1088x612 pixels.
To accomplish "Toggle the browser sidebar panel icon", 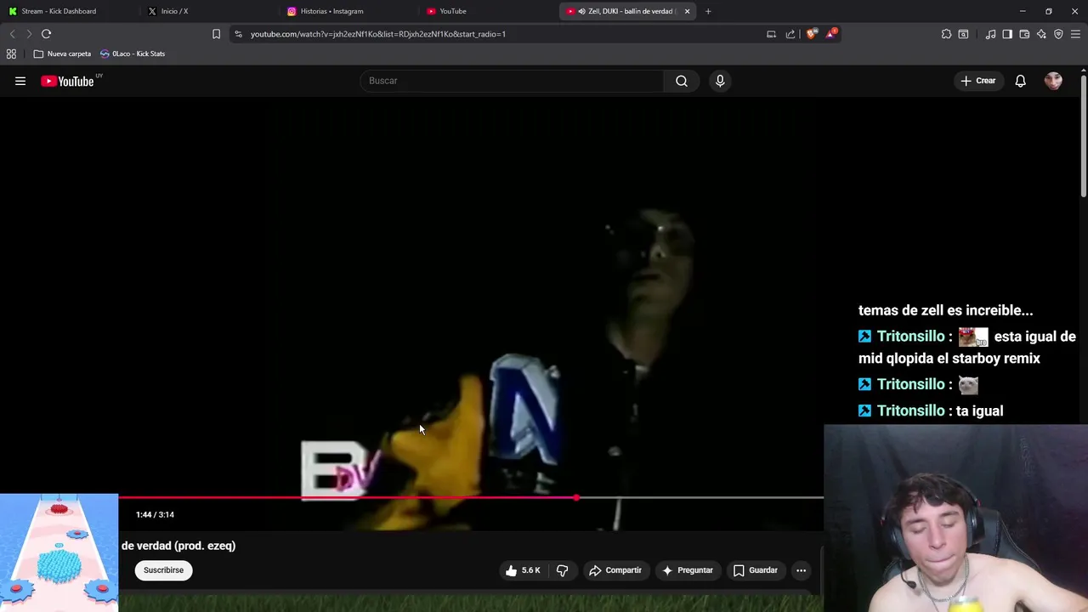I will pyautogui.click(x=1007, y=34).
